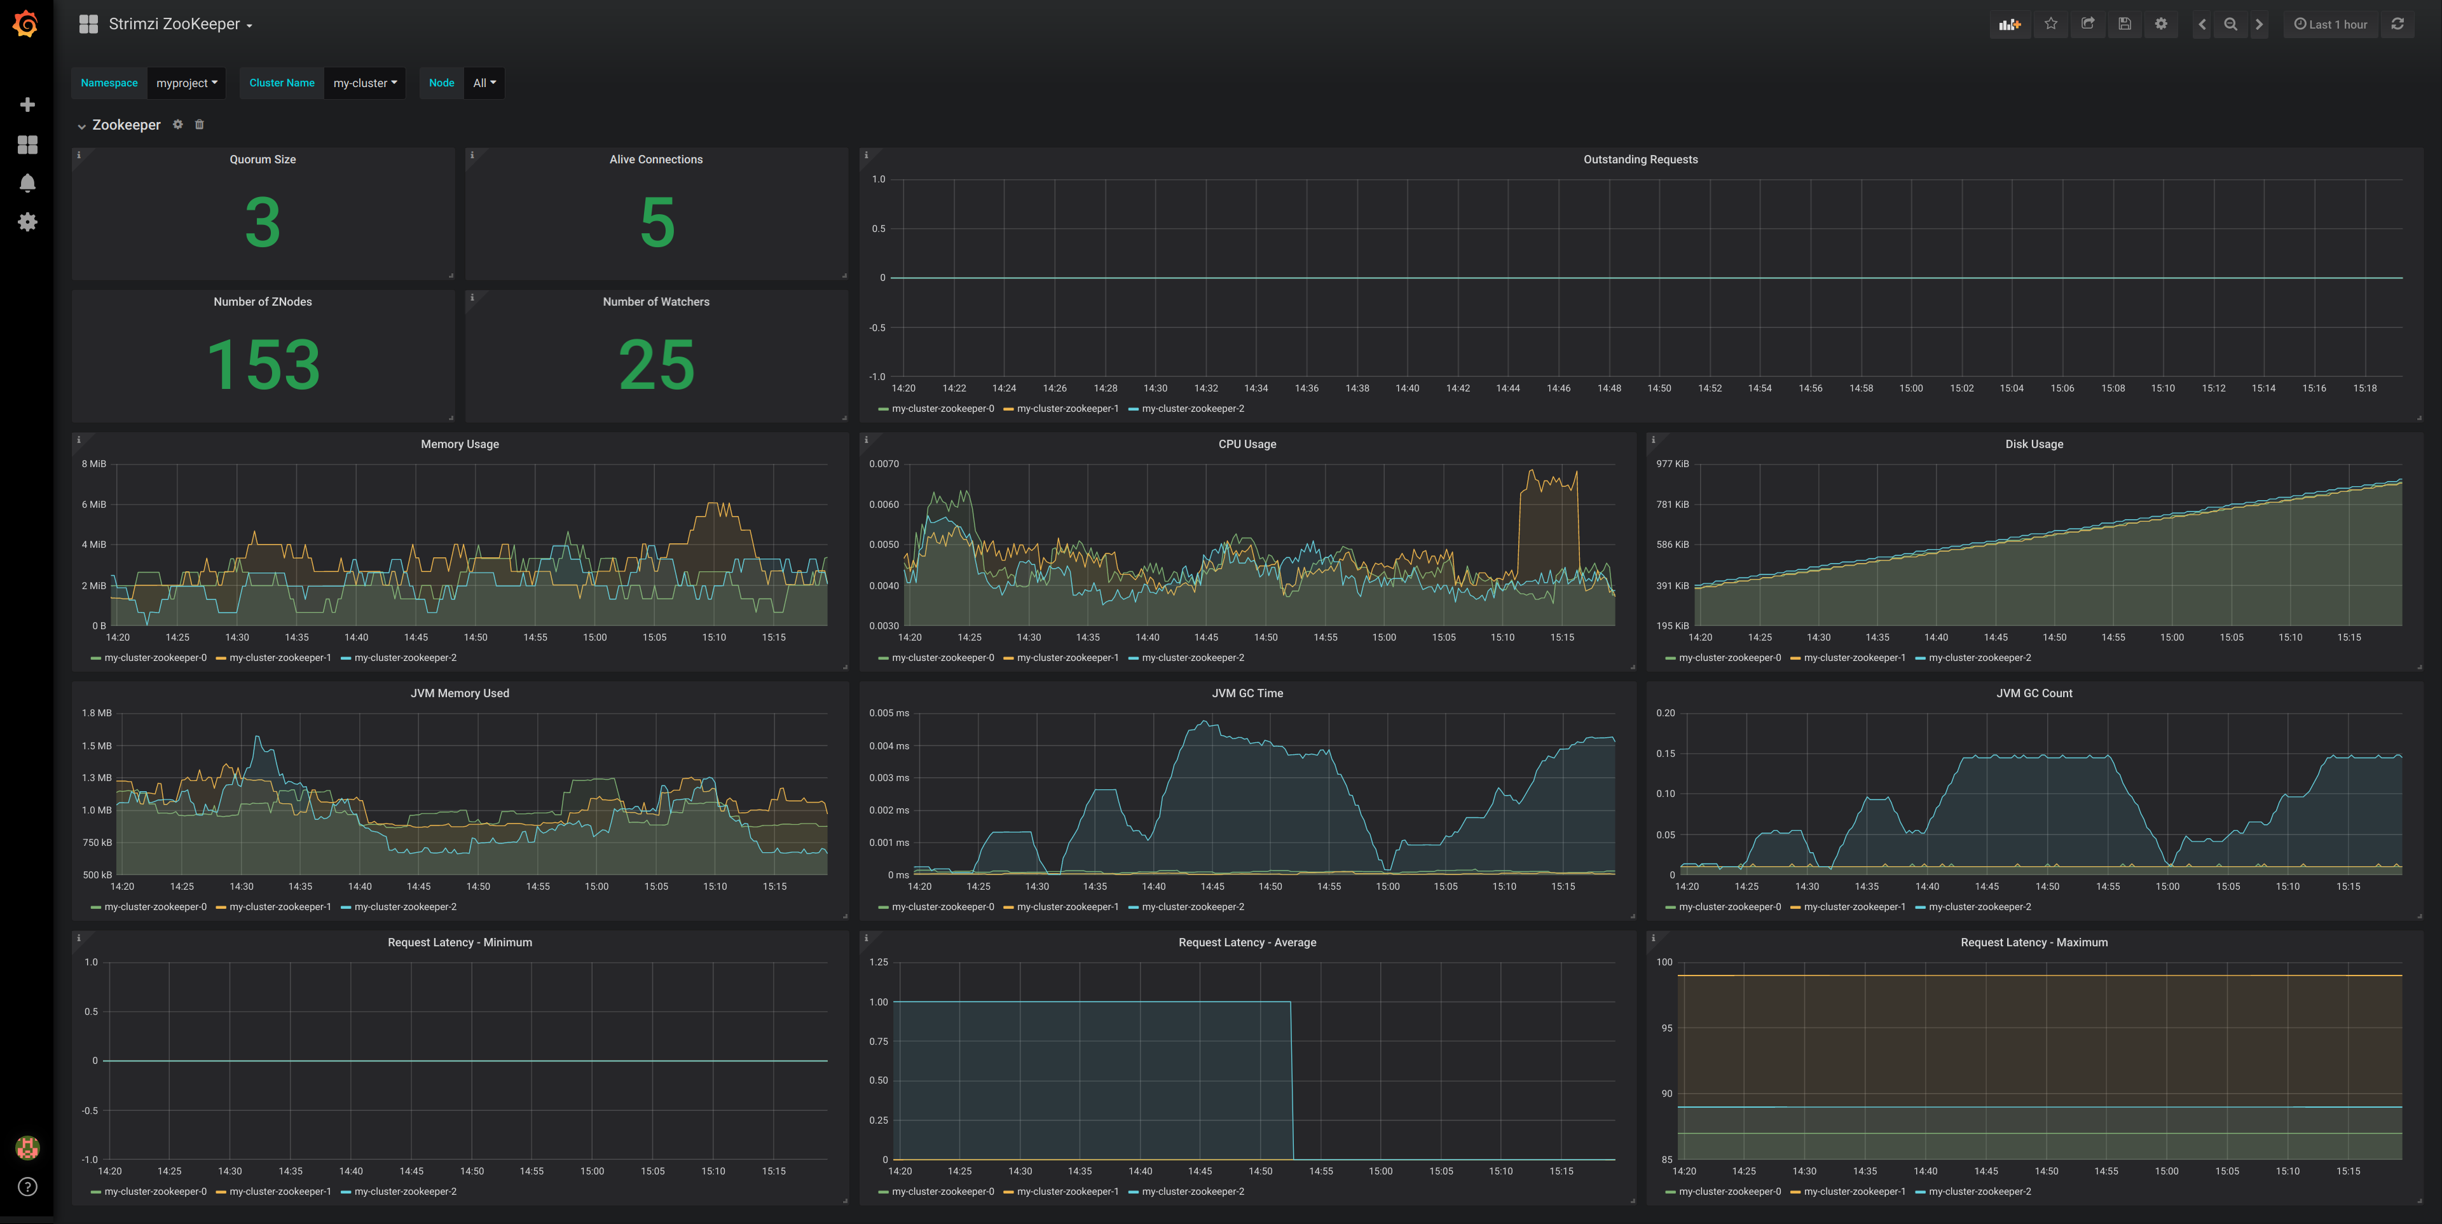Delete the Zookeeper row with trash icon

click(199, 124)
